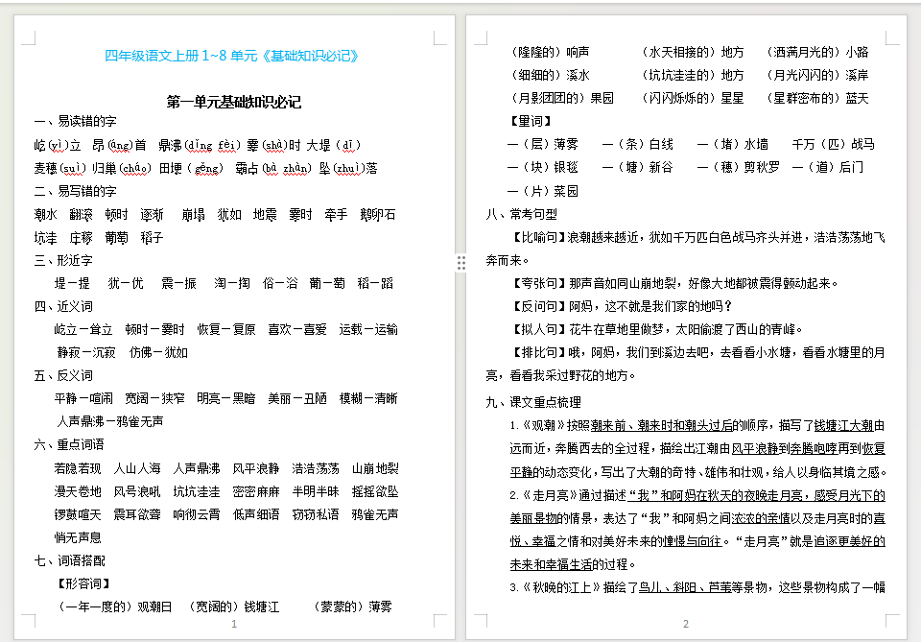
Task: Click the heading 一、易读错的字
Action: [x=75, y=122]
